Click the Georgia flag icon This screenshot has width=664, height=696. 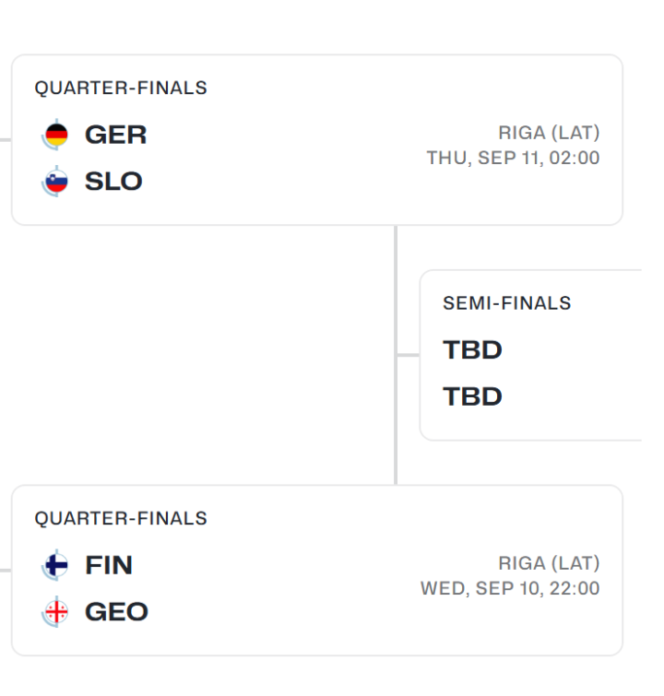(56, 612)
